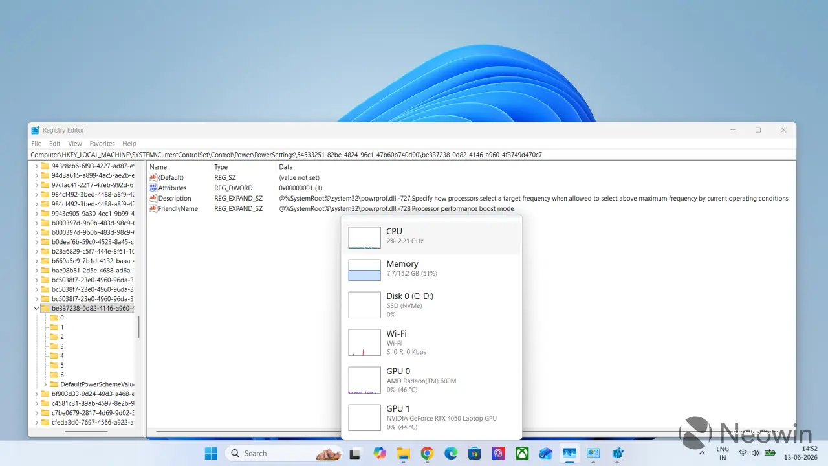The height and width of the screenshot is (466, 828).
Task: Select subkey 3 in the tree
Action: point(62,346)
